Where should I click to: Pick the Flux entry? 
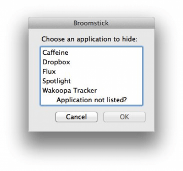pyautogui.click(x=91, y=72)
